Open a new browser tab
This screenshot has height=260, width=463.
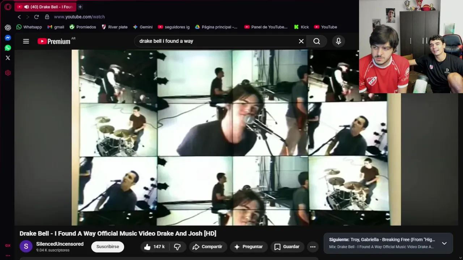[80, 7]
